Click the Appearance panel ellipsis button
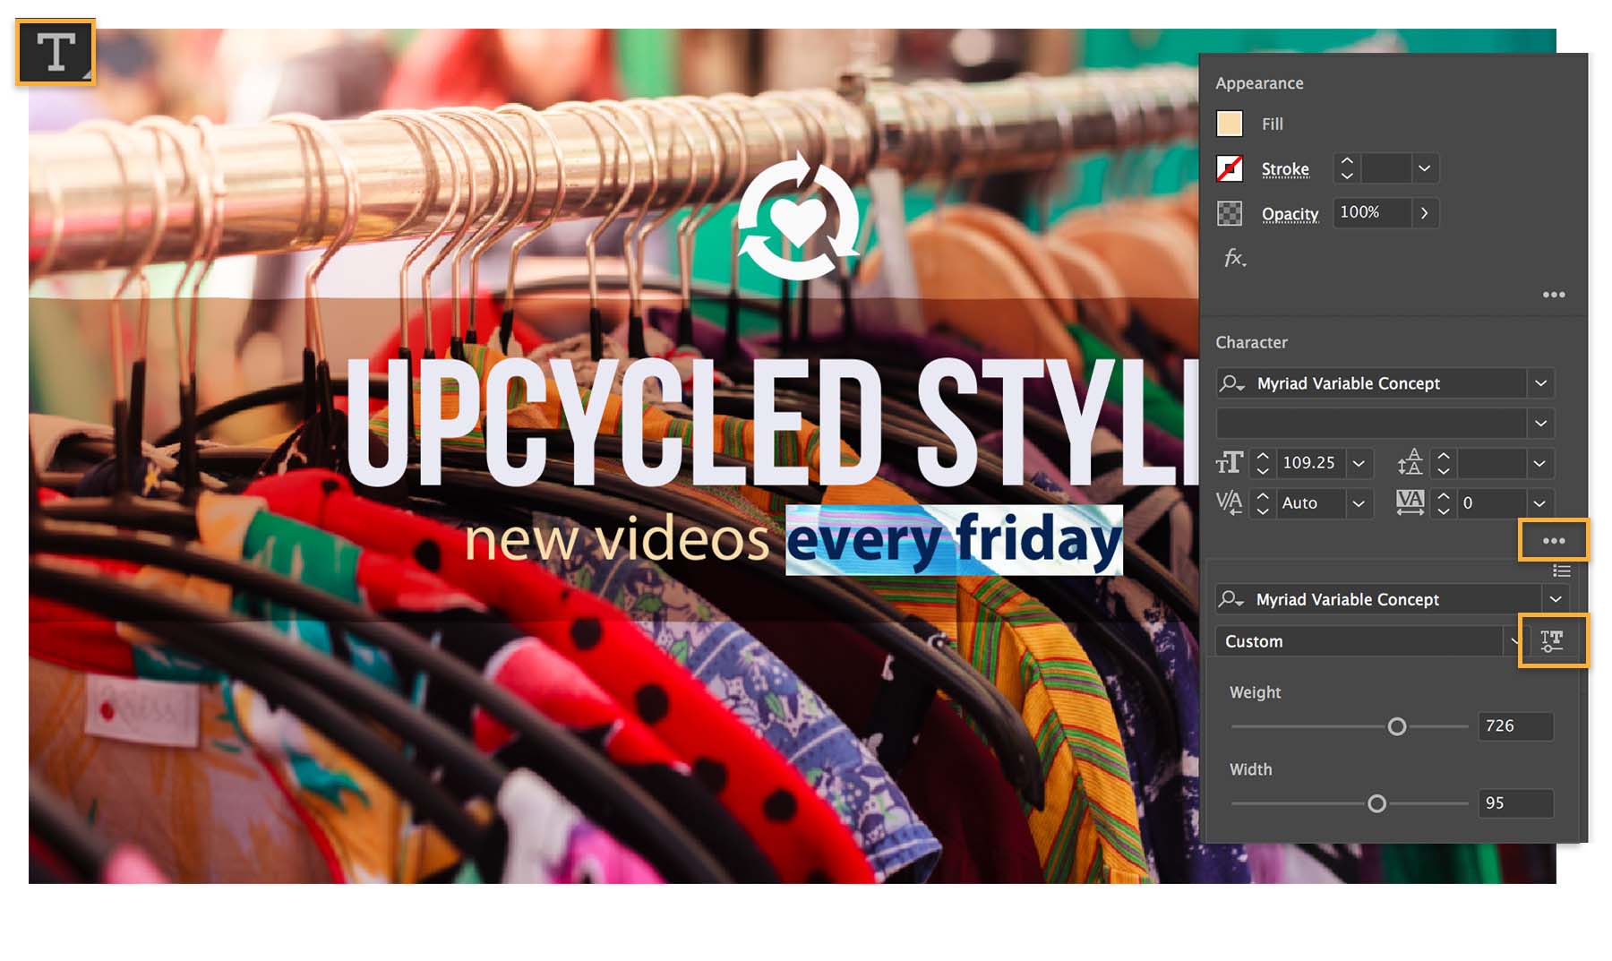This screenshot has width=1612, height=961. 1555,294
